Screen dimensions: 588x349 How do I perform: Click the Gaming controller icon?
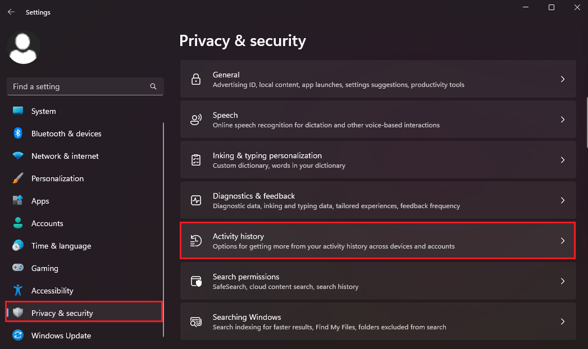click(x=17, y=268)
